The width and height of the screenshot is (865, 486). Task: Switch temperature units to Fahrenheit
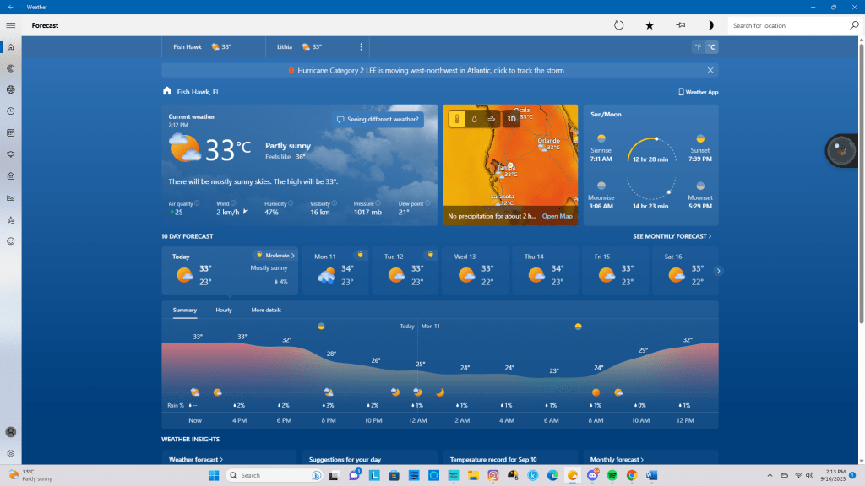click(x=698, y=47)
